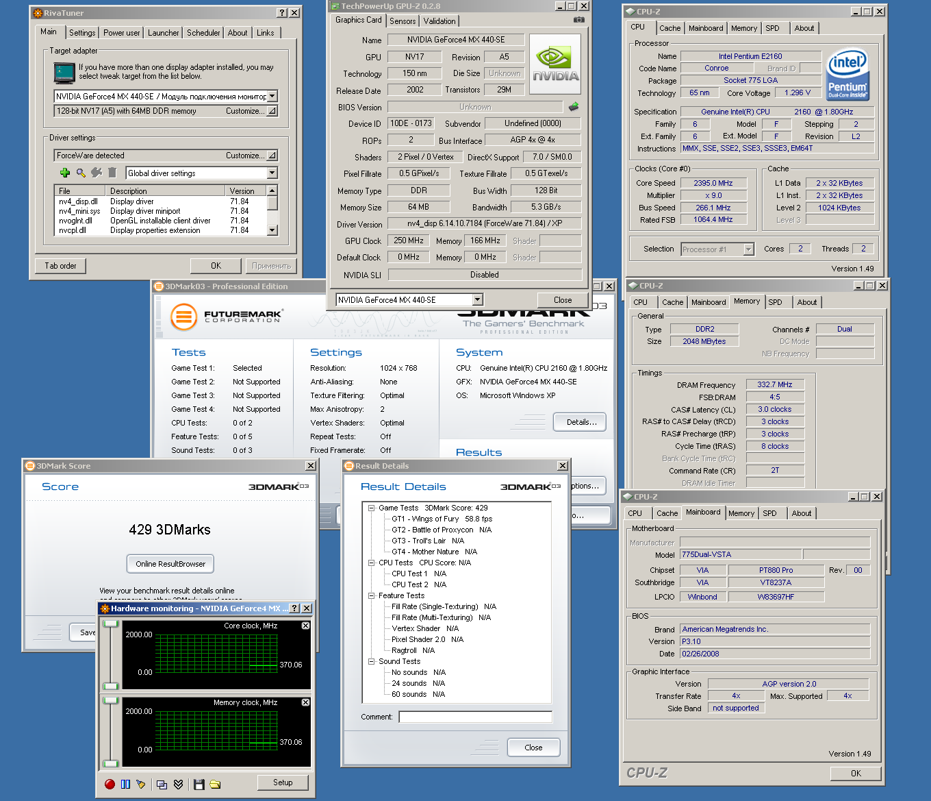Open SPD tab in CPU-Z window showing Timings
931x801 pixels.
pyautogui.click(x=775, y=302)
